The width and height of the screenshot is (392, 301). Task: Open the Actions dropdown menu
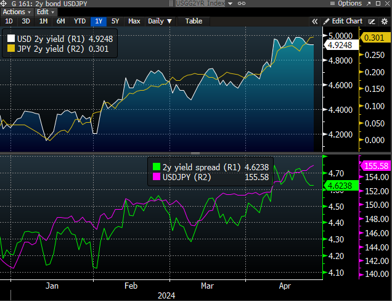tap(15, 12)
